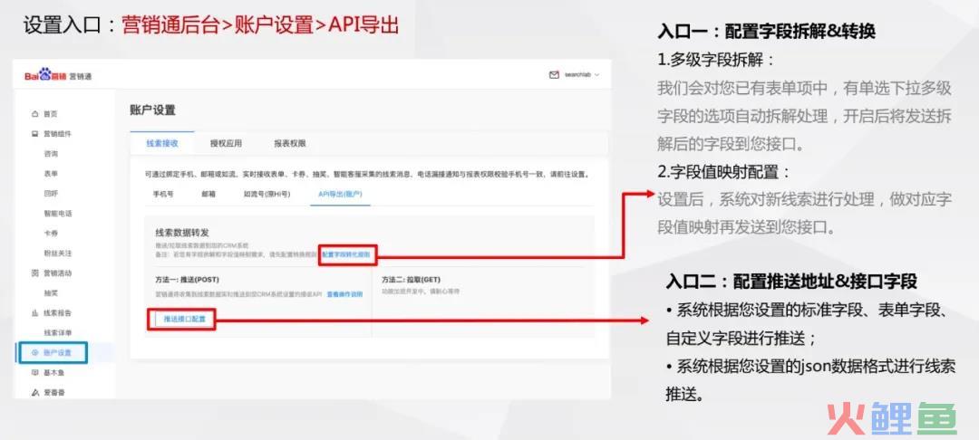
Task: Click the 线索报告 chart icon
Action: [35, 313]
